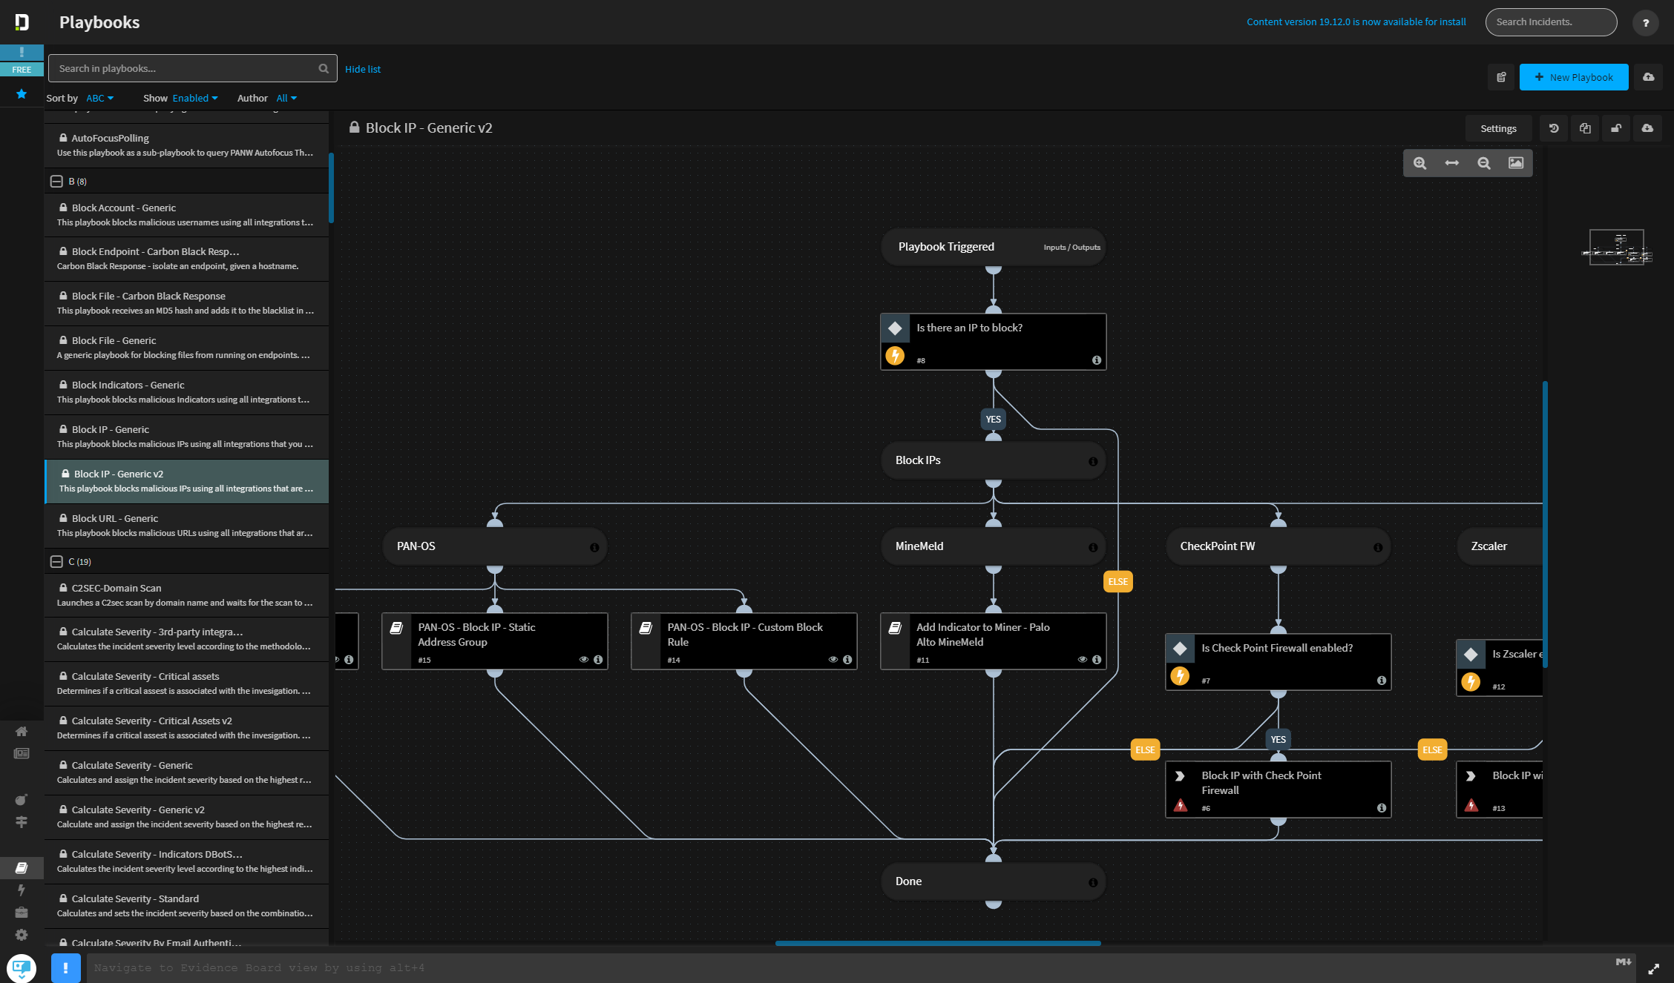Select Block URL - Generic playbook
The height and width of the screenshot is (983, 1674).
[x=186, y=526]
